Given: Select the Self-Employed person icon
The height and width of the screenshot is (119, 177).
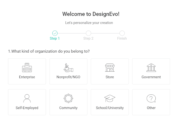Looking at the screenshot, I should (x=27, y=99).
